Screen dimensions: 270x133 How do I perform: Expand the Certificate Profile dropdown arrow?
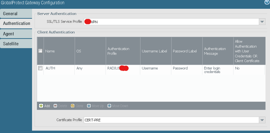coord(262,120)
